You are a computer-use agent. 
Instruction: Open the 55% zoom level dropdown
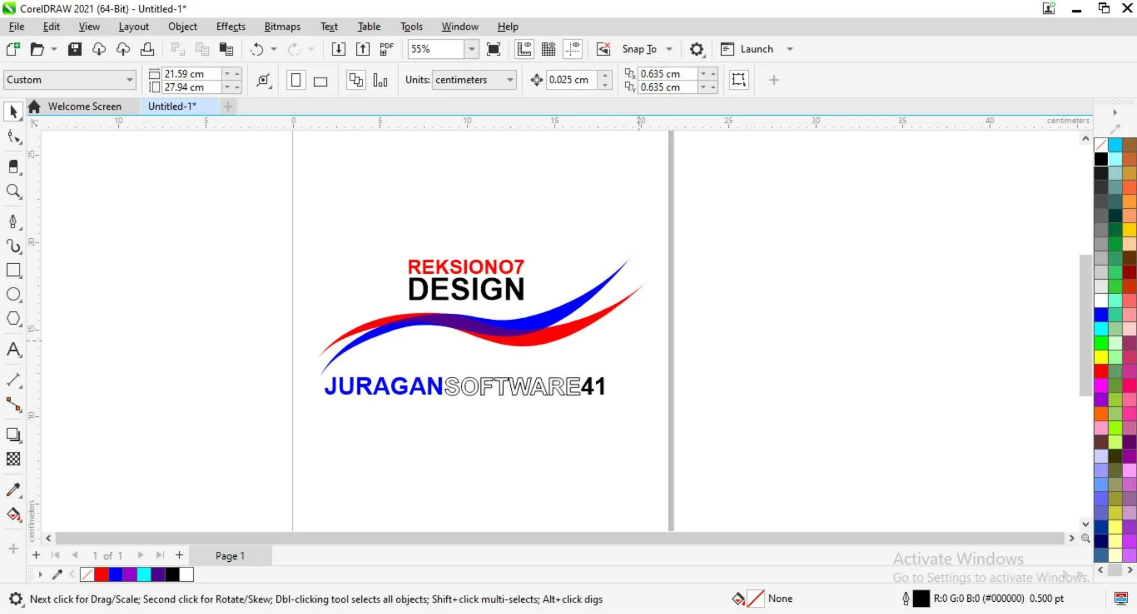click(471, 49)
